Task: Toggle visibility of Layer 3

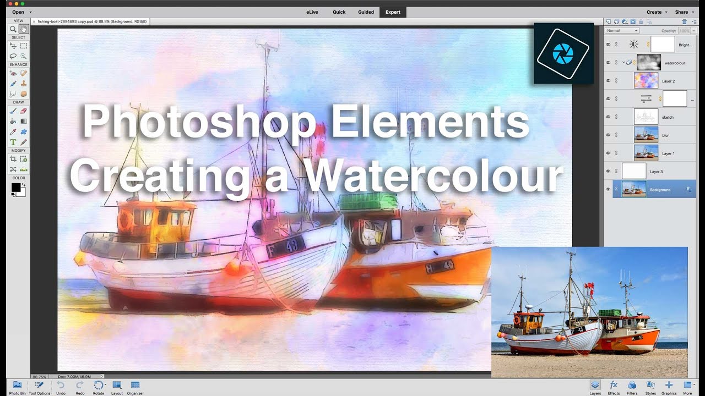Action: tap(608, 172)
